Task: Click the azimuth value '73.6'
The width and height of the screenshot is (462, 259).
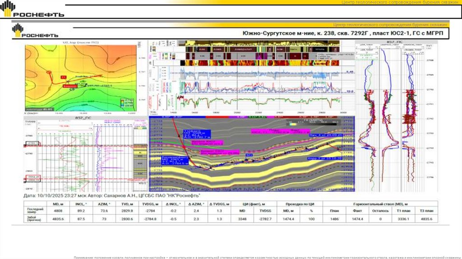Action: point(104,211)
